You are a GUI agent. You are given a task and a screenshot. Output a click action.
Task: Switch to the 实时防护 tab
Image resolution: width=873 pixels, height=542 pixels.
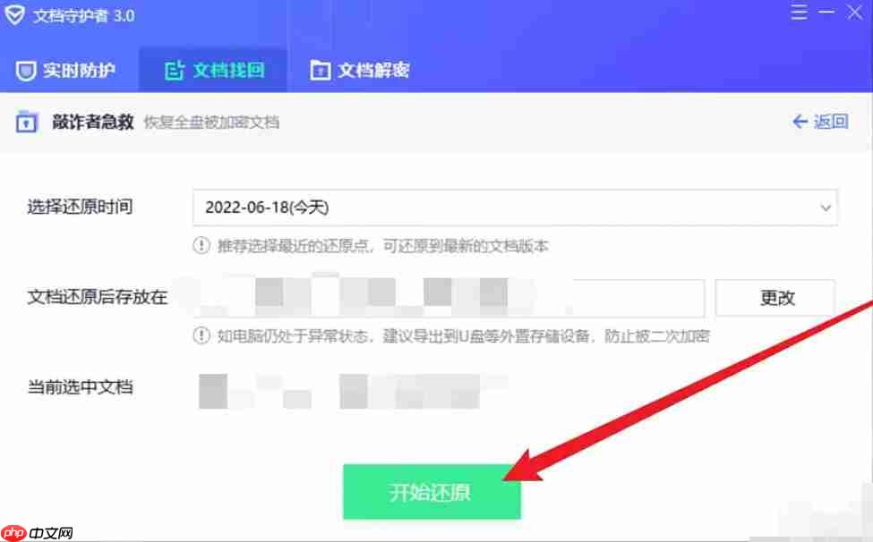tap(65, 71)
